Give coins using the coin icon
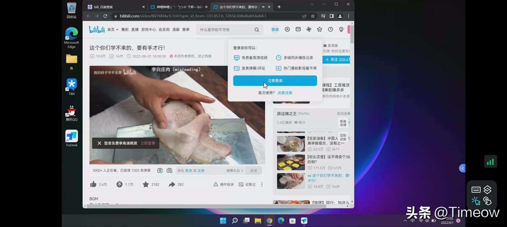Image resolution: width=507 pixels, height=227 pixels. [119, 184]
